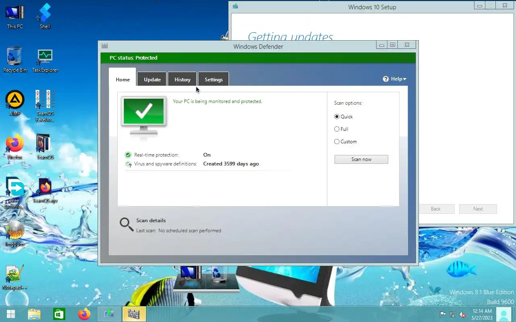Open Free Download desktop shortcut
The width and height of the screenshot is (516, 322).
[15, 192]
